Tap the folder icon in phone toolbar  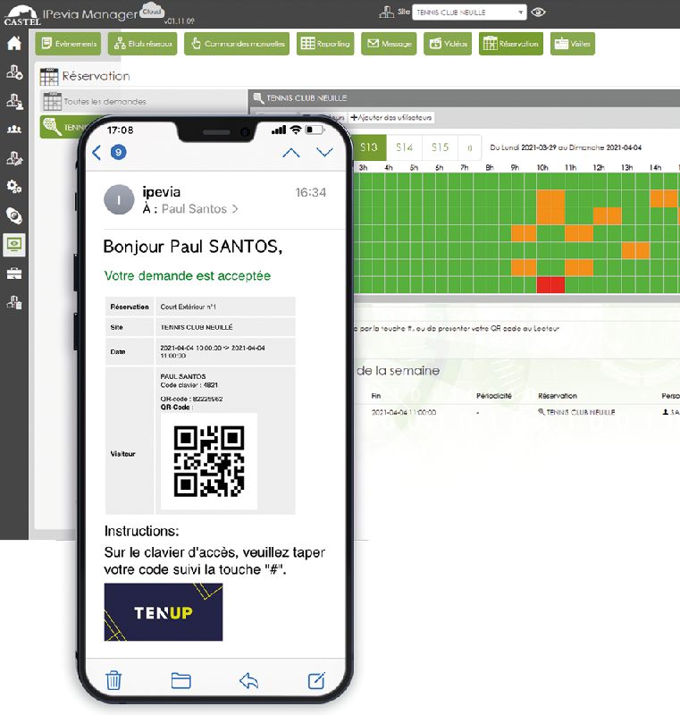pos(181,680)
